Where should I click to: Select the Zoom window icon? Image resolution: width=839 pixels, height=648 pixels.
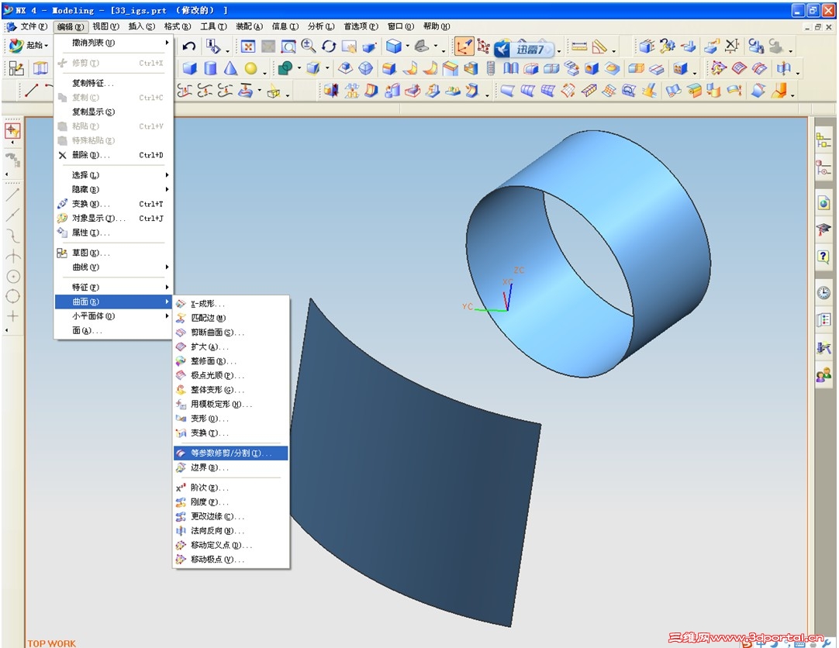point(288,47)
